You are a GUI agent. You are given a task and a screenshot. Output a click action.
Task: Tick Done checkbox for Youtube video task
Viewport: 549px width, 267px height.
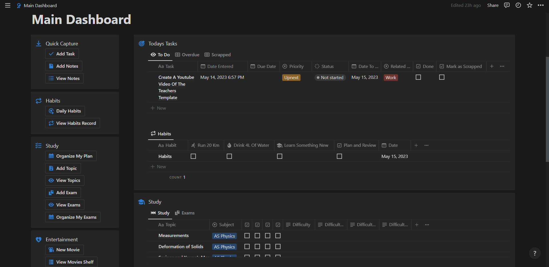point(418,77)
